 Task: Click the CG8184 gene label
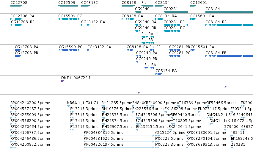click(x=213, y=9)
